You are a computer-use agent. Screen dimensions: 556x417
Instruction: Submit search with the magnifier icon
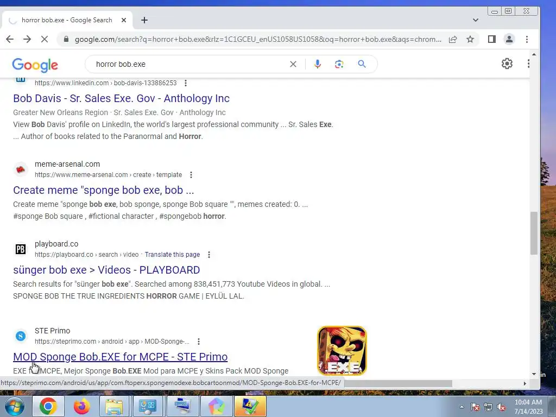(x=362, y=64)
